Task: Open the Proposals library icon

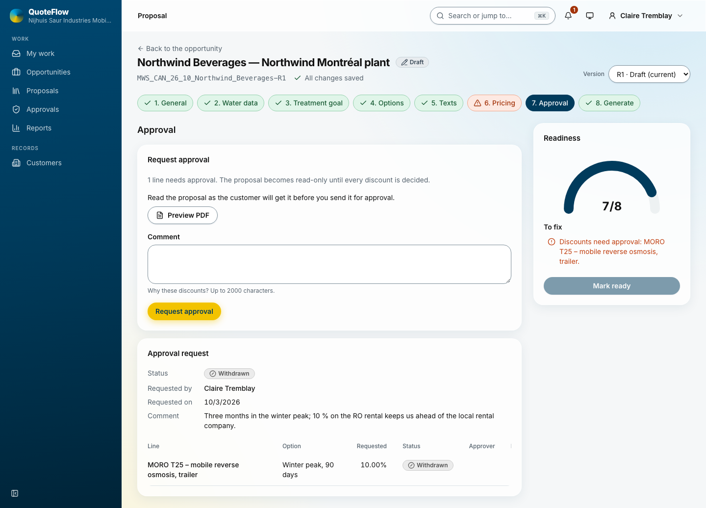Action: point(16,91)
